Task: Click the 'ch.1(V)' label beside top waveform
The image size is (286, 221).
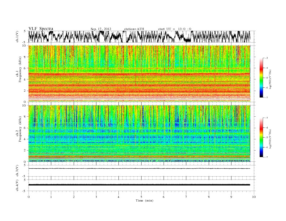Action: pos(17,36)
